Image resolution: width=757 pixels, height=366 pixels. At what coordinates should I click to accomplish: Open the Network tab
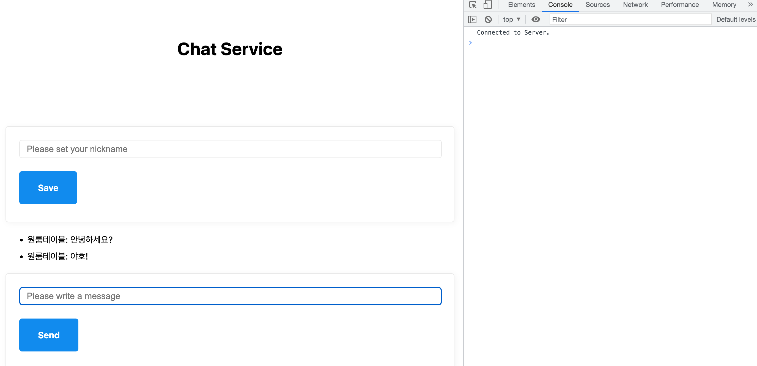click(x=635, y=5)
